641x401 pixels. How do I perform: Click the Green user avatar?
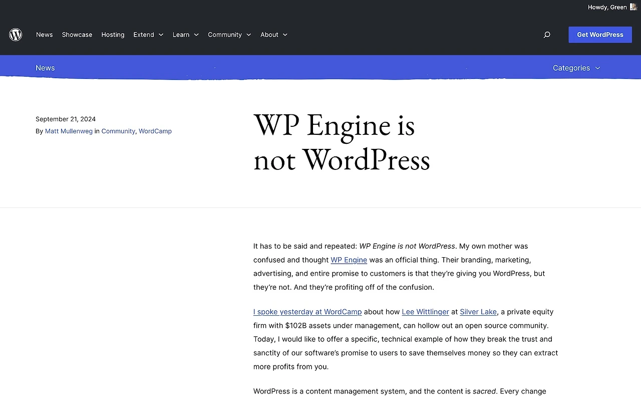point(633,7)
